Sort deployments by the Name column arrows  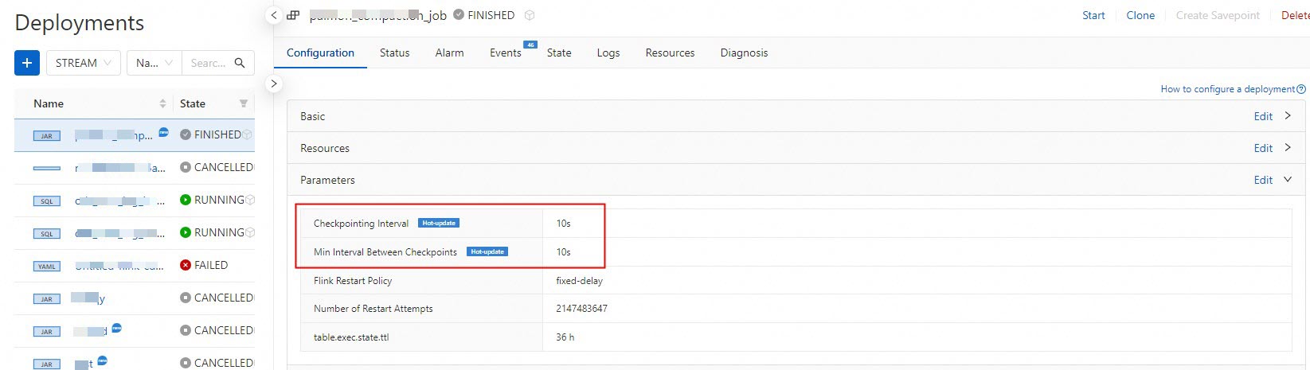(162, 103)
